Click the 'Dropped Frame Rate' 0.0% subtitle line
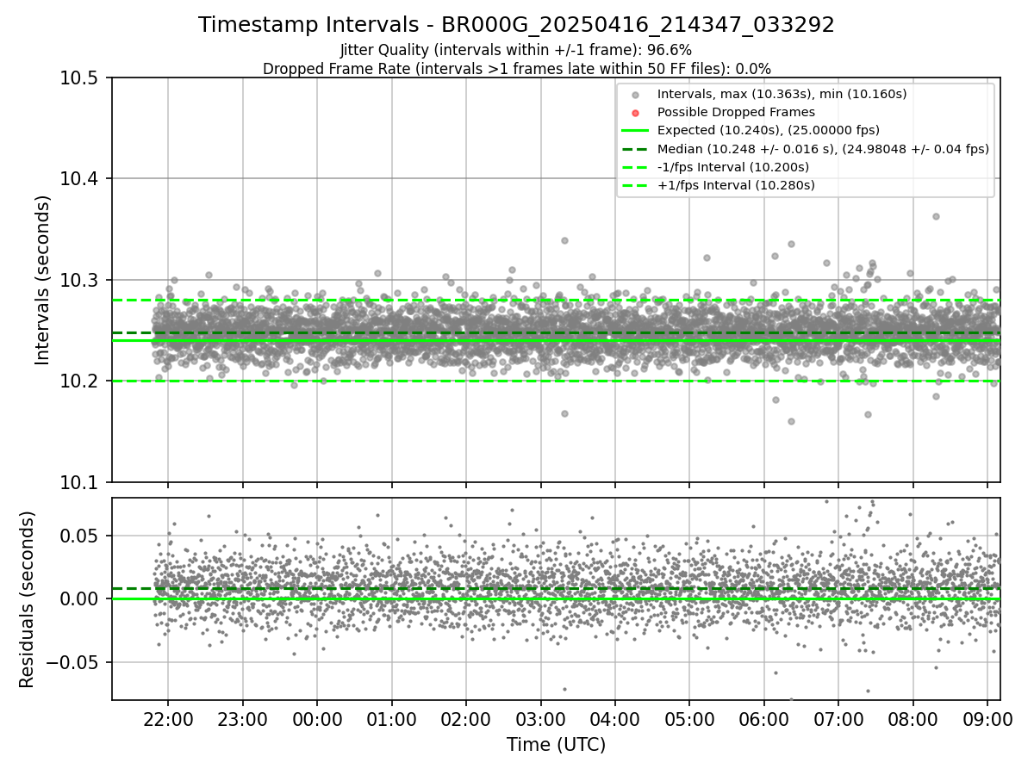 516,69
